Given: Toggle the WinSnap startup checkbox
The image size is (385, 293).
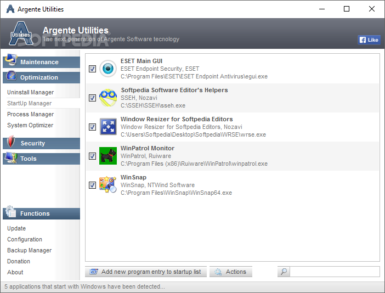Looking at the screenshot, I should click(x=92, y=185).
